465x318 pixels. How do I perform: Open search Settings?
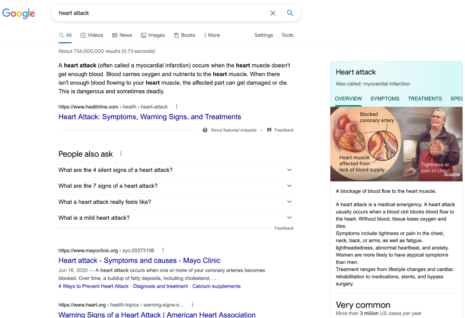click(x=264, y=35)
